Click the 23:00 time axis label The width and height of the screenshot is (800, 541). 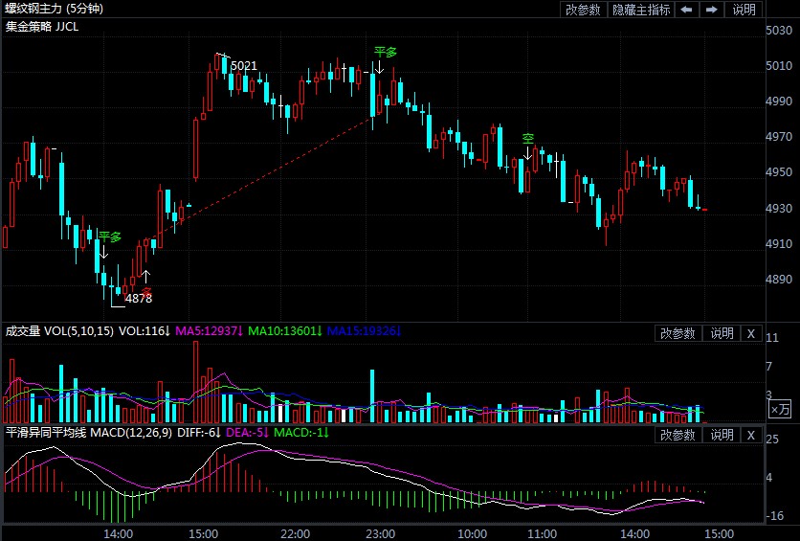[x=380, y=534]
